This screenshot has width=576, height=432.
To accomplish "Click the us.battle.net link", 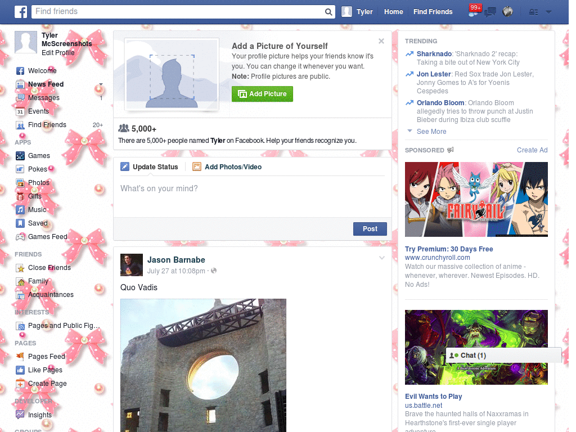I will click(x=423, y=406).
